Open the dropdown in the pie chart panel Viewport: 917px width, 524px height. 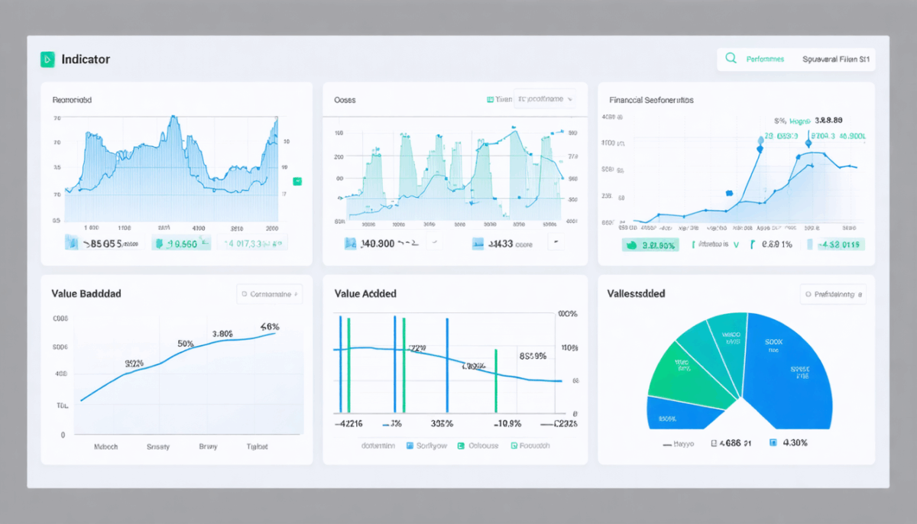(x=834, y=293)
